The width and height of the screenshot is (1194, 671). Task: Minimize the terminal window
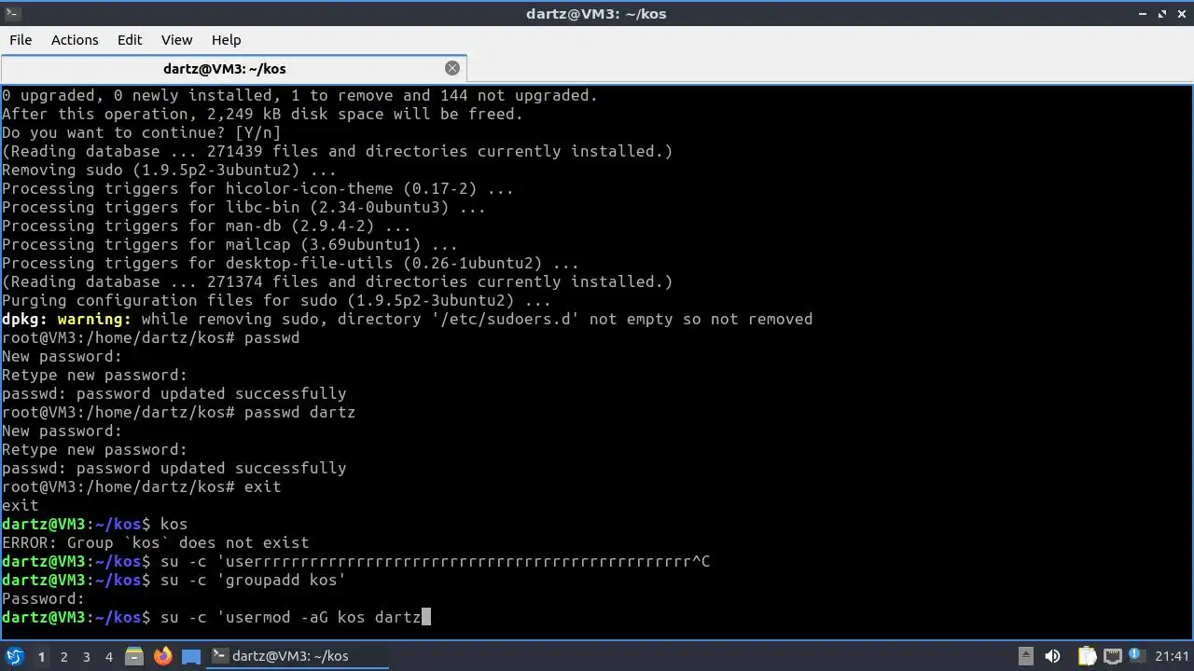point(1143,14)
